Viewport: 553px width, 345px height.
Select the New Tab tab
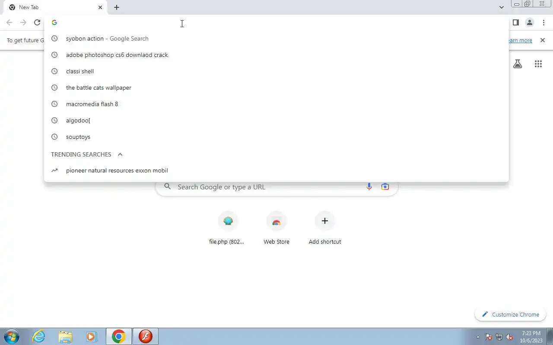(x=55, y=7)
